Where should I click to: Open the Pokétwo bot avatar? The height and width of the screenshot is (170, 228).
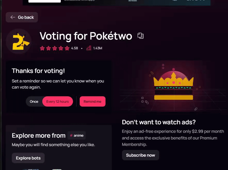pos(19,41)
